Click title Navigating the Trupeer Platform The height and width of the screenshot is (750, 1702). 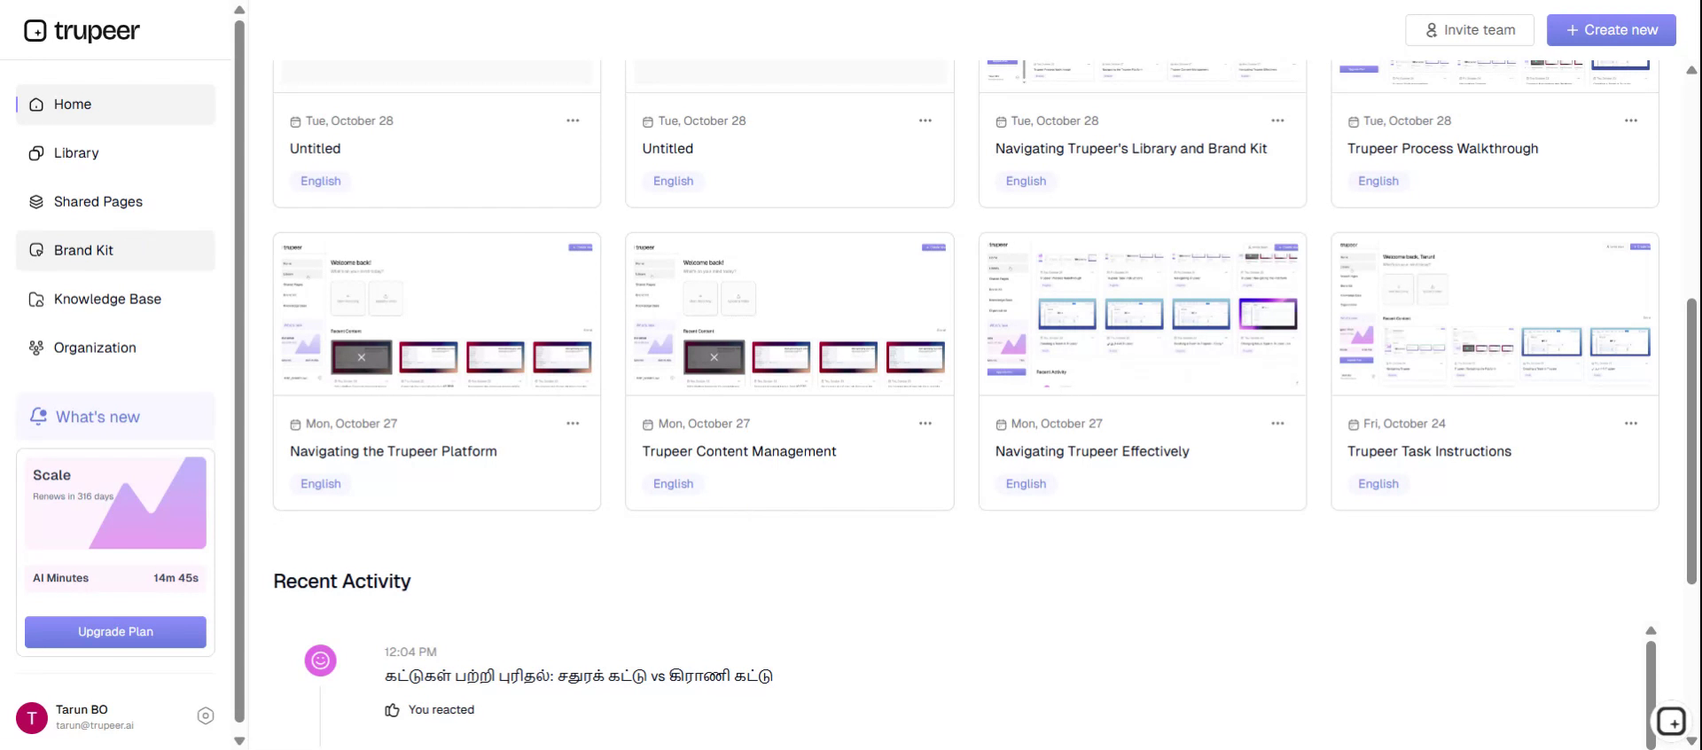coord(394,452)
